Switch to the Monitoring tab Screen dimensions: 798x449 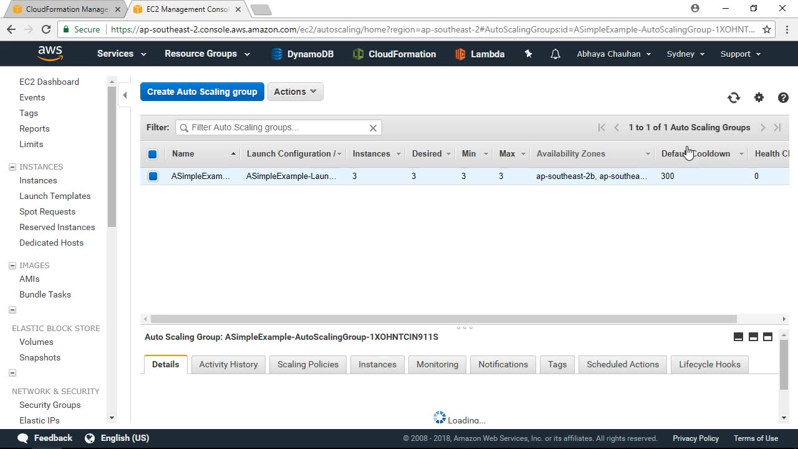pos(437,364)
